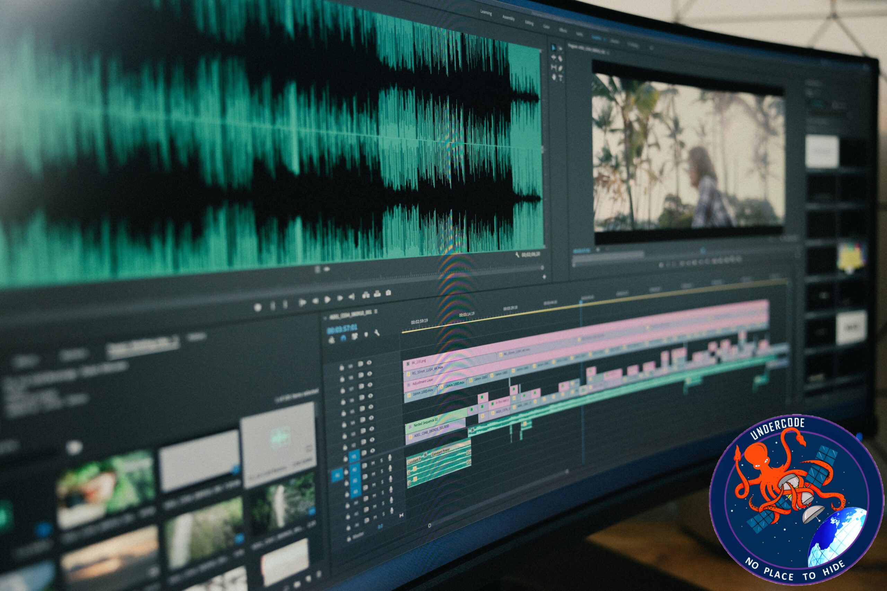Go to In point in Source monitor
This screenshot has height=591, width=887.
tap(302, 303)
